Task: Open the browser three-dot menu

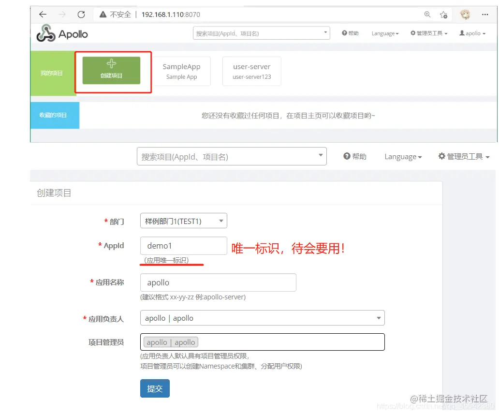Action: coord(485,15)
